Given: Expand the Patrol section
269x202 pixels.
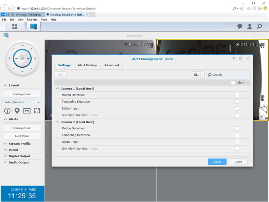Looking at the screenshot, I should click(5, 150).
